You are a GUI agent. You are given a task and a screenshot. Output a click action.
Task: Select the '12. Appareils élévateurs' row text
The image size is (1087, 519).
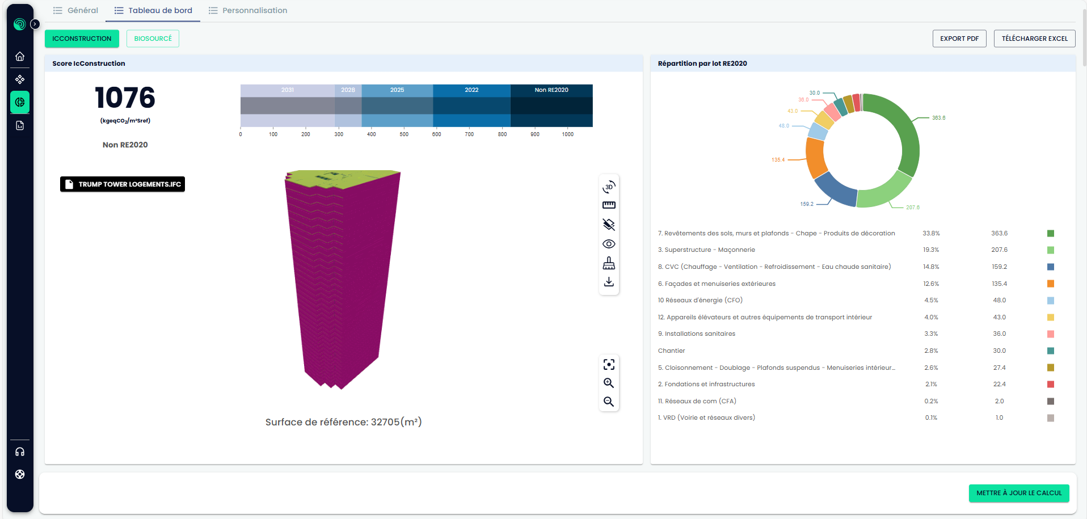[x=765, y=318]
